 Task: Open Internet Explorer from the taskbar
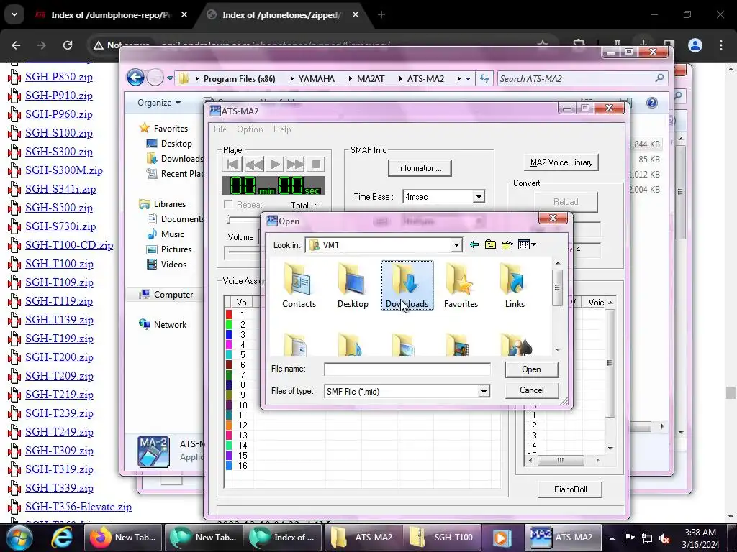point(62,538)
